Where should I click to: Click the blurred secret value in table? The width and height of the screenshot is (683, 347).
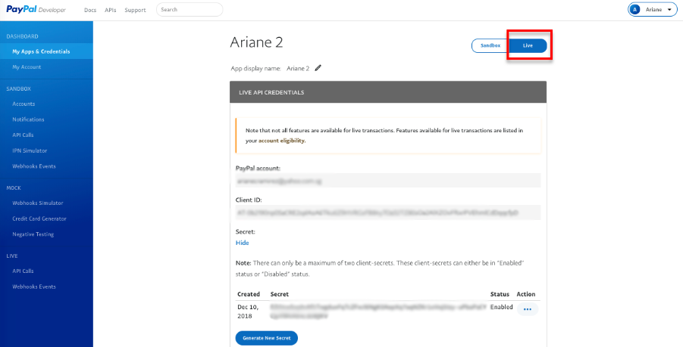point(378,311)
